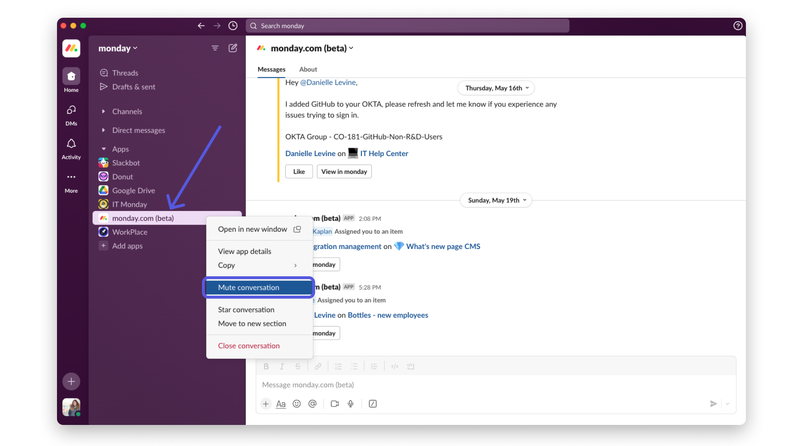Toggle bold formatting in composer
The image size is (793, 446).
[x=266, y=366]
